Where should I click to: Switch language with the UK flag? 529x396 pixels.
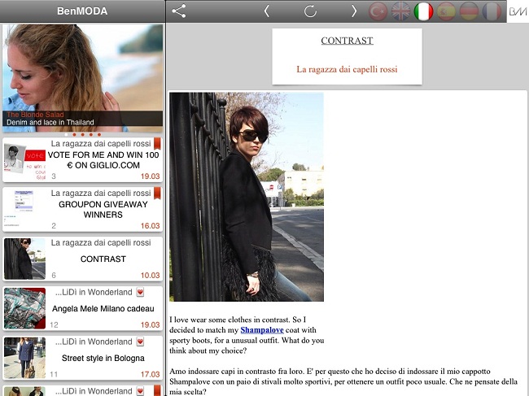tap(400, 11)
